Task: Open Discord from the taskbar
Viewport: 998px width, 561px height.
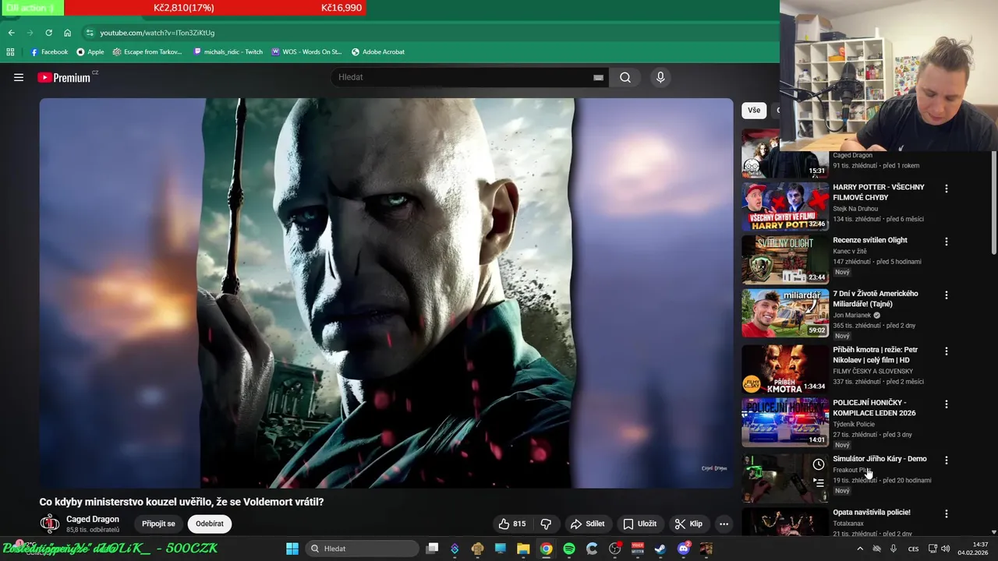Action: tap(684, 549)
